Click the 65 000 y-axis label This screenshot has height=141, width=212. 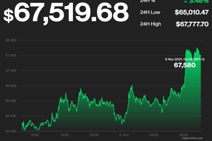(11, 131)
